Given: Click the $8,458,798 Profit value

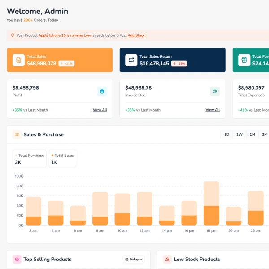Looking at the screenshot, I should pos(26,88).
